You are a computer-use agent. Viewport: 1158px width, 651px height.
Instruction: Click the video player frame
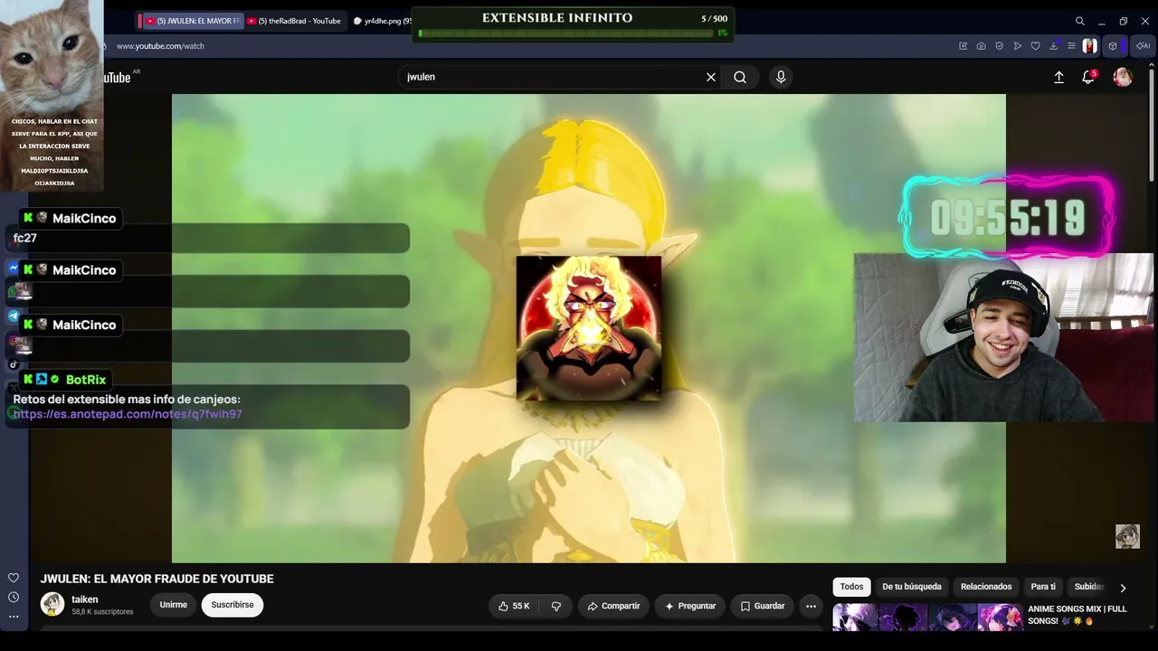pos(589,328)
